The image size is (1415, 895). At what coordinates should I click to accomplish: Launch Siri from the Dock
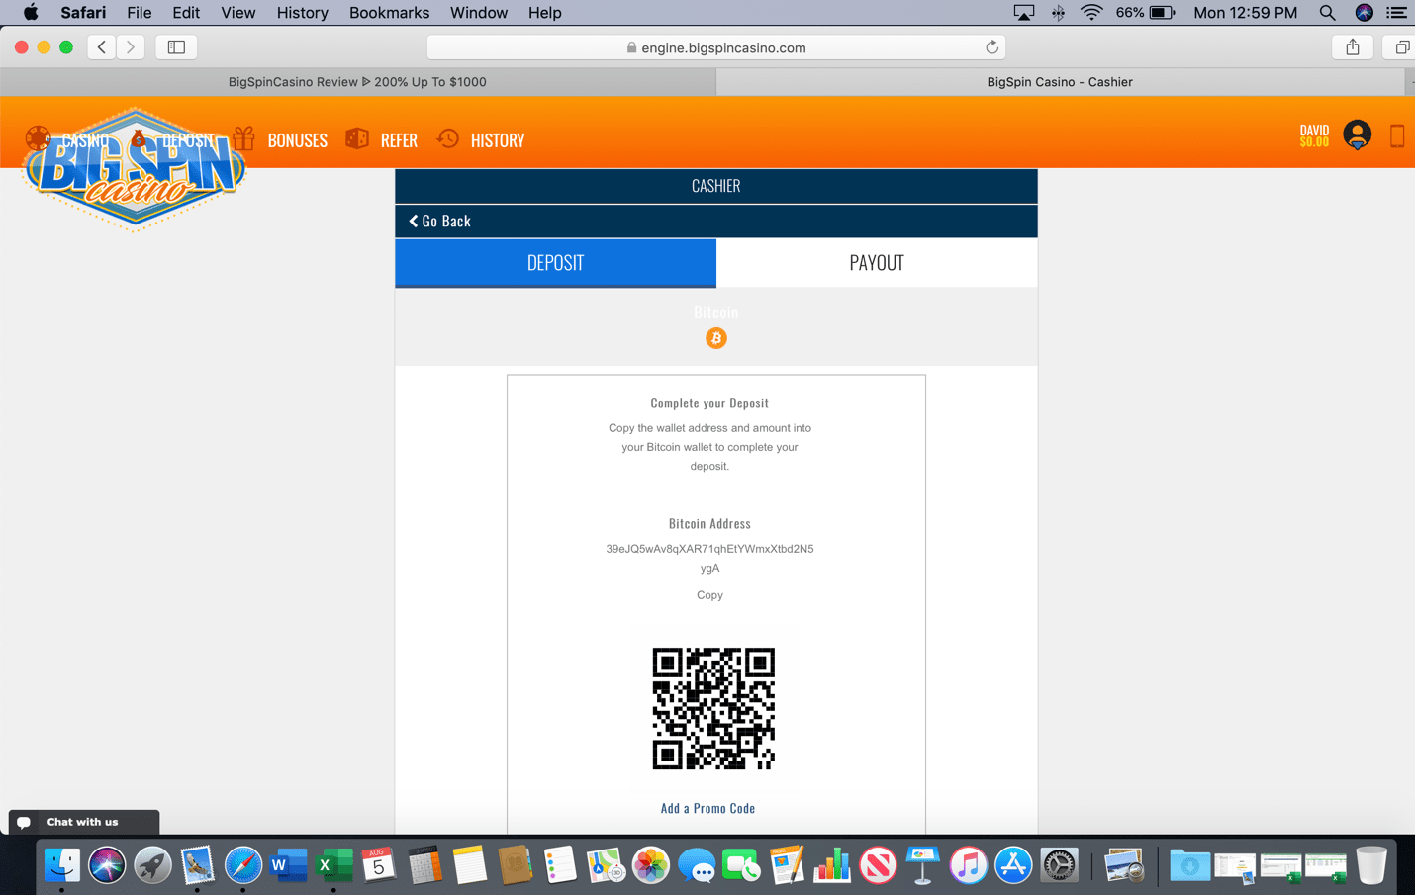107,865
